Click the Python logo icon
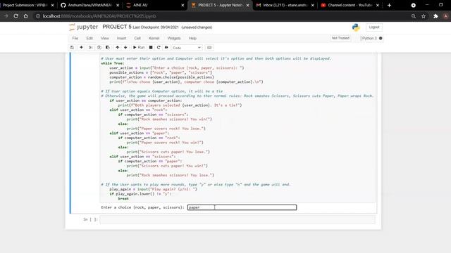Image resolution: width=451 pixels, height=253 pixels. click(x=356, y=27)
